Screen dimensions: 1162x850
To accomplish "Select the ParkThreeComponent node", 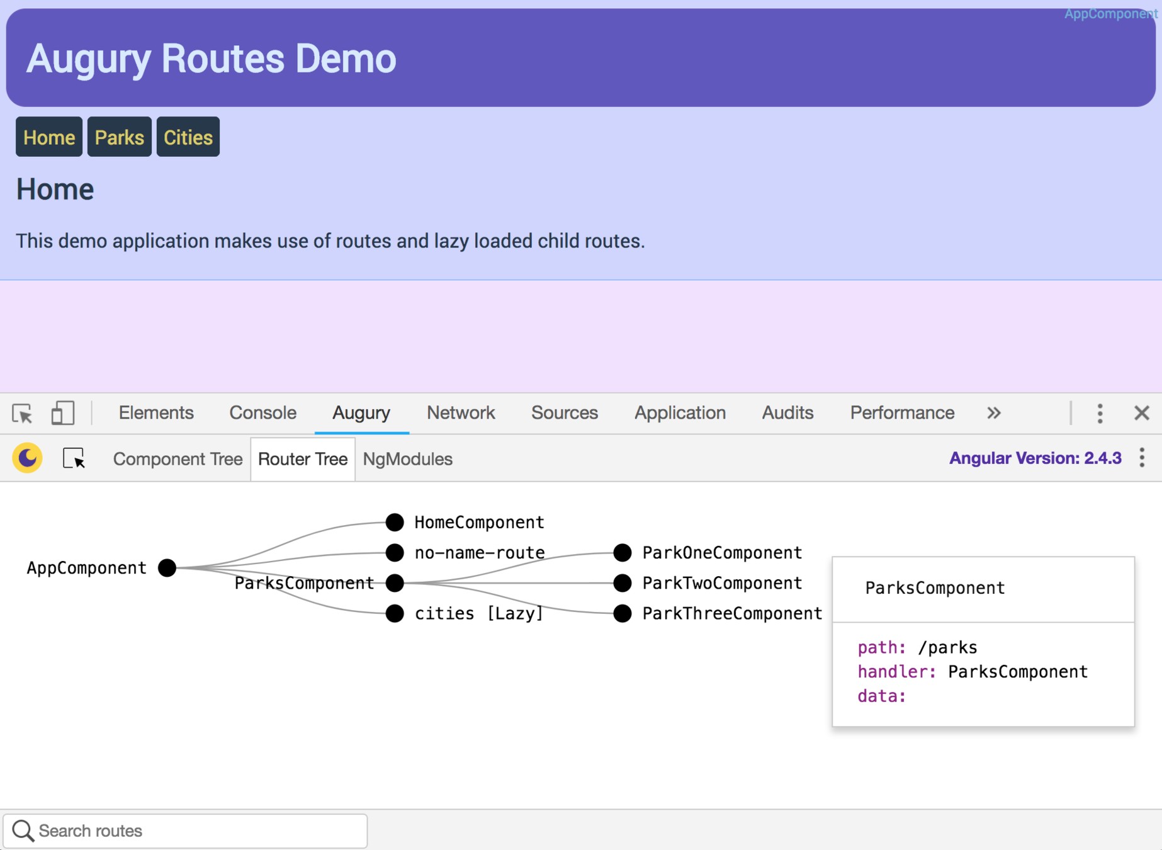I will [623, 613].
